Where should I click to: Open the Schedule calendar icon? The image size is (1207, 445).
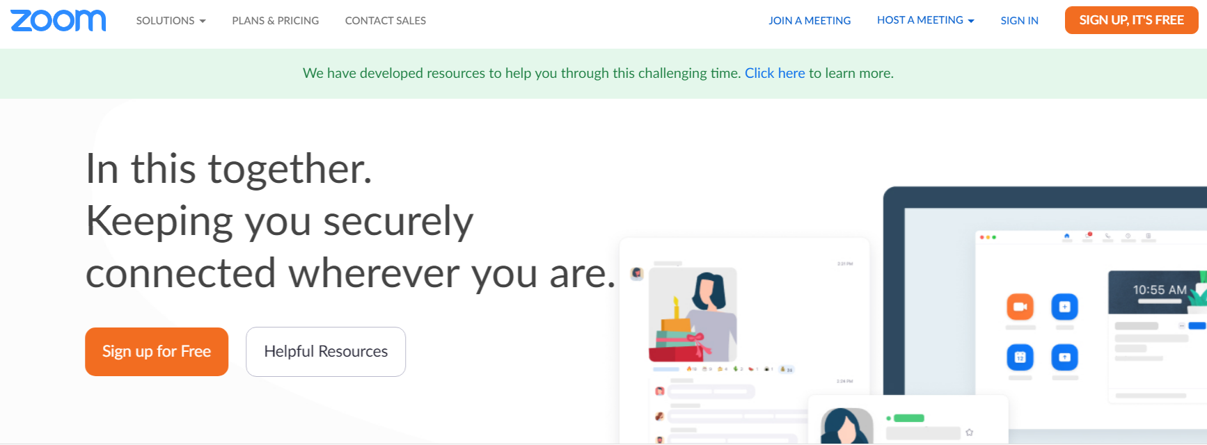[x=1020, y=357]
